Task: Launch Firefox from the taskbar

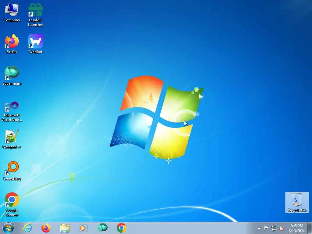Action: coord(46,228)
